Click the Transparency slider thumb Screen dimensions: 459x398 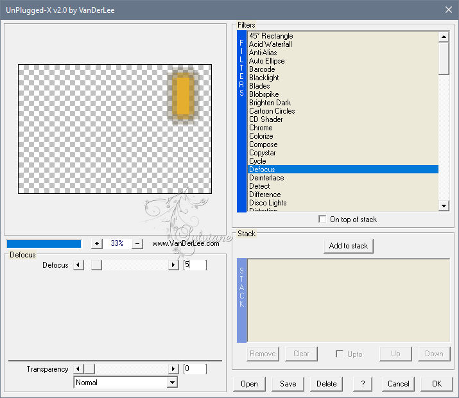pyautogui.click(x=89, y=369)
